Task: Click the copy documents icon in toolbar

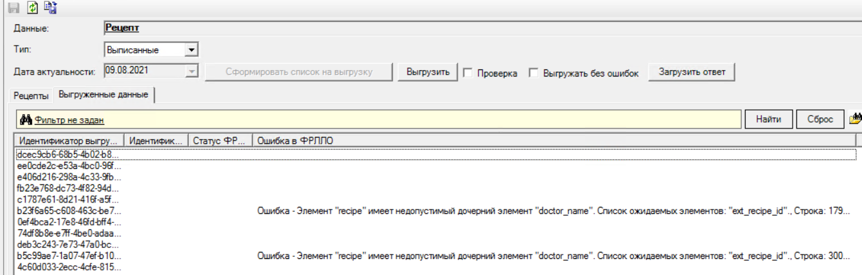Action: pos(51,8)
